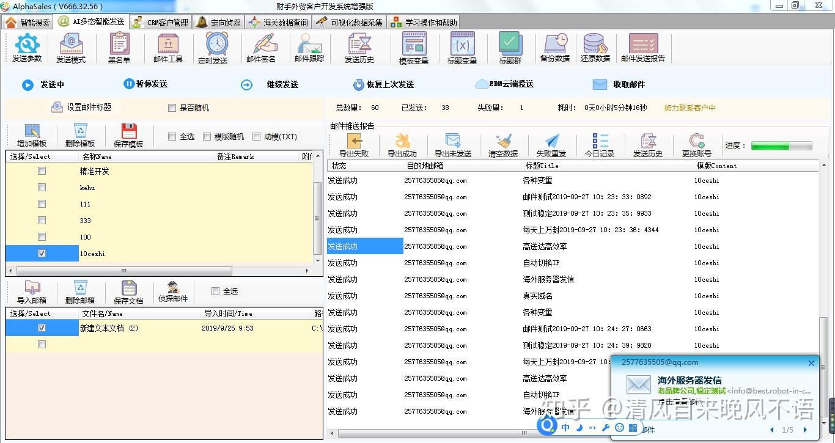Click the 导出失败 export icon
The width and height of the screenshot is (835, 443).
point(354,142)
